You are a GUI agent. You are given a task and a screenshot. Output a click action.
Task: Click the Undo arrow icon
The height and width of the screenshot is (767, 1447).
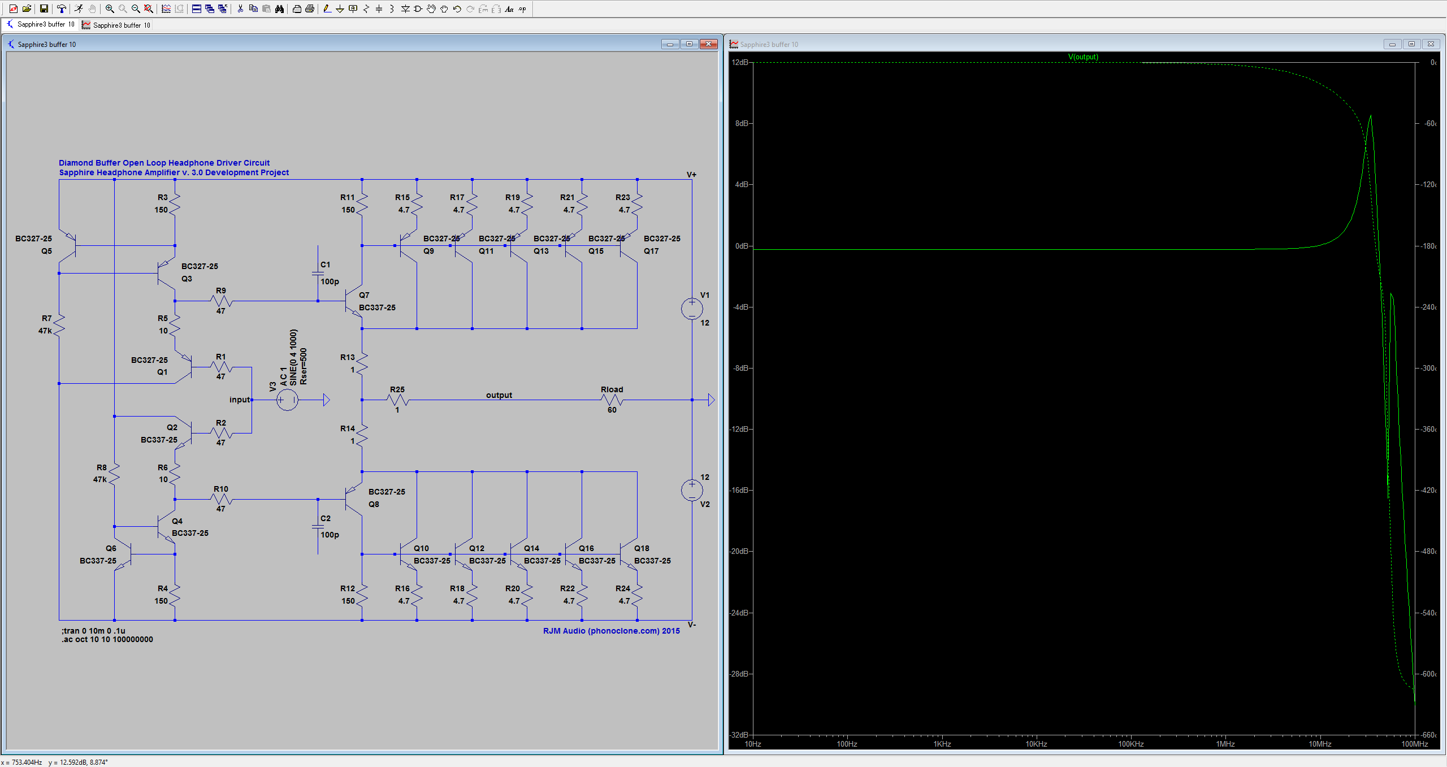tap(457, 8)
